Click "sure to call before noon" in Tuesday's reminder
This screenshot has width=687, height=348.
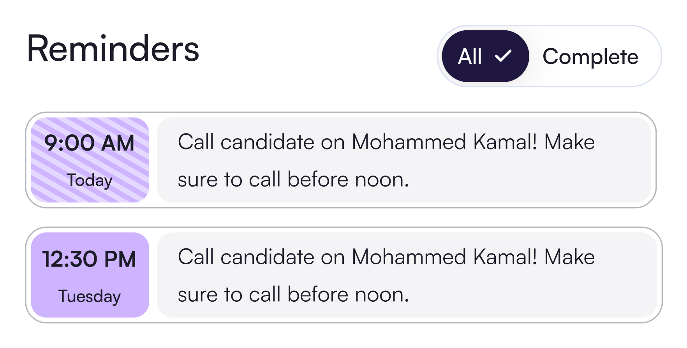point(293,295)
